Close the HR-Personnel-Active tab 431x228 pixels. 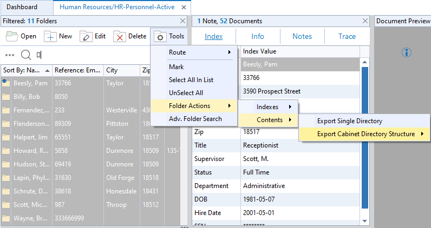coord(184,8)
